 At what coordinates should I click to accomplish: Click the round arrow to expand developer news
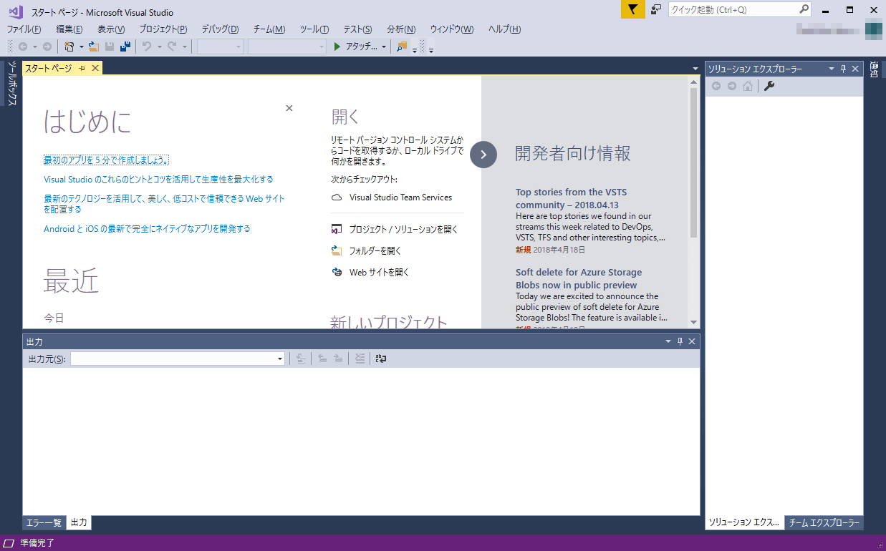coord(483,154)
